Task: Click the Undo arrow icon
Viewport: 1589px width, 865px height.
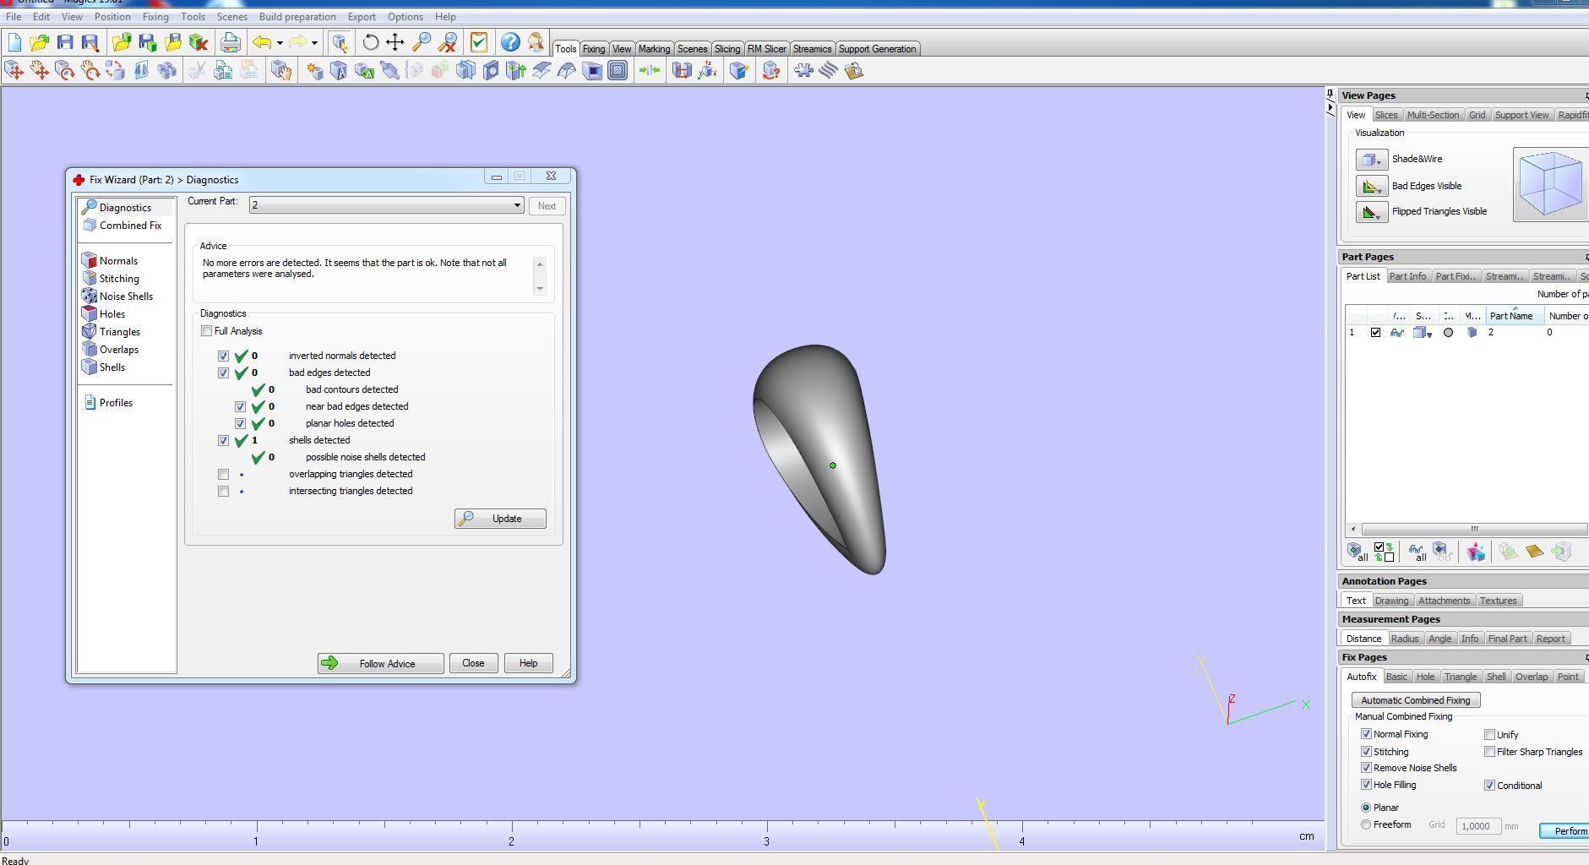Action: click(262, 42)
